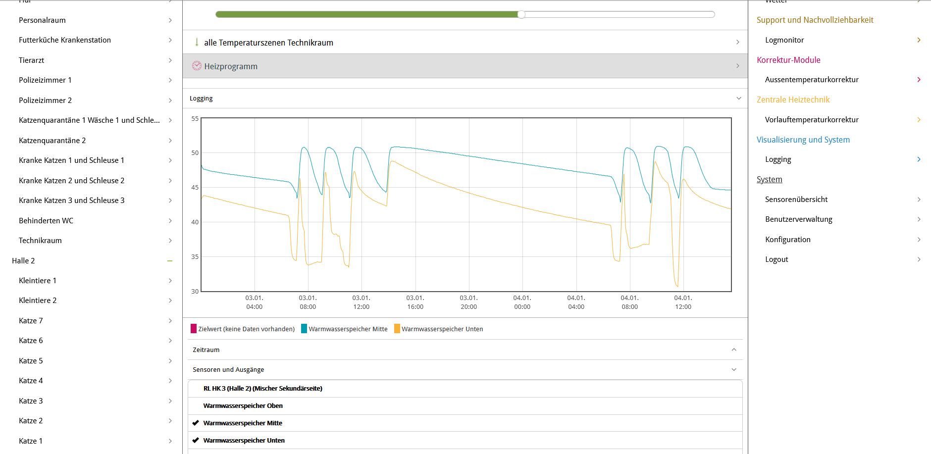Click the blue arrow next to Logging menu
The height and width of the screenshot is (454, 931).
tap(919, 159)
